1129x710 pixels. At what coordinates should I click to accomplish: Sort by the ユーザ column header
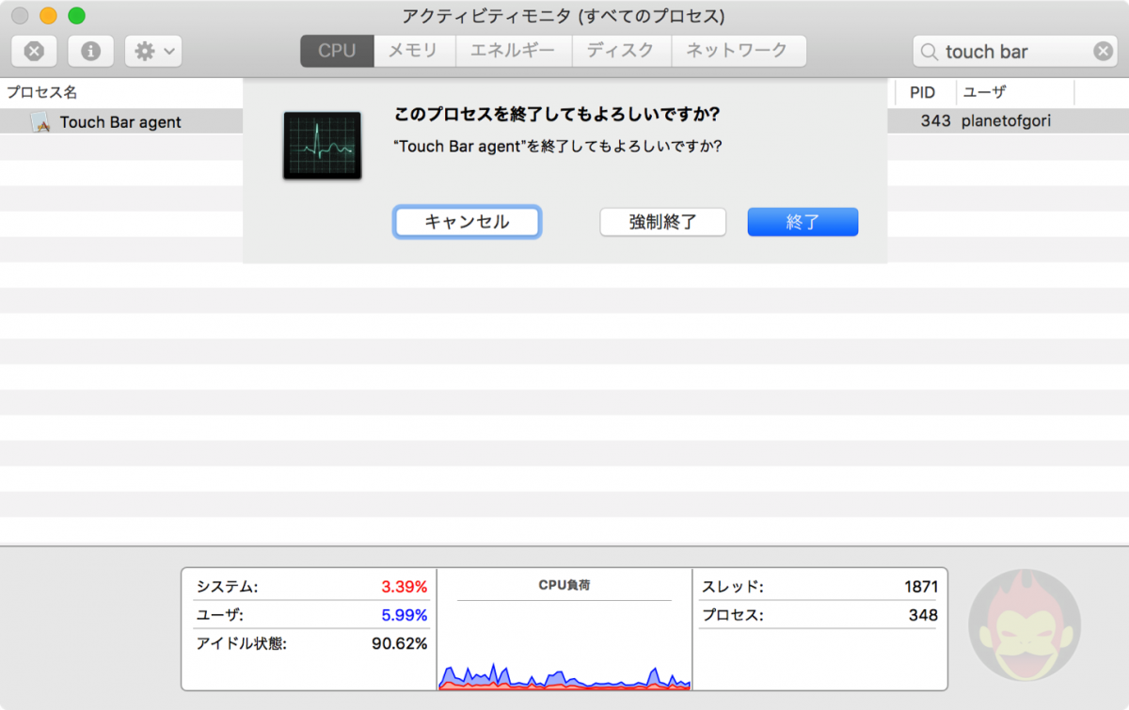click(984, 92)
